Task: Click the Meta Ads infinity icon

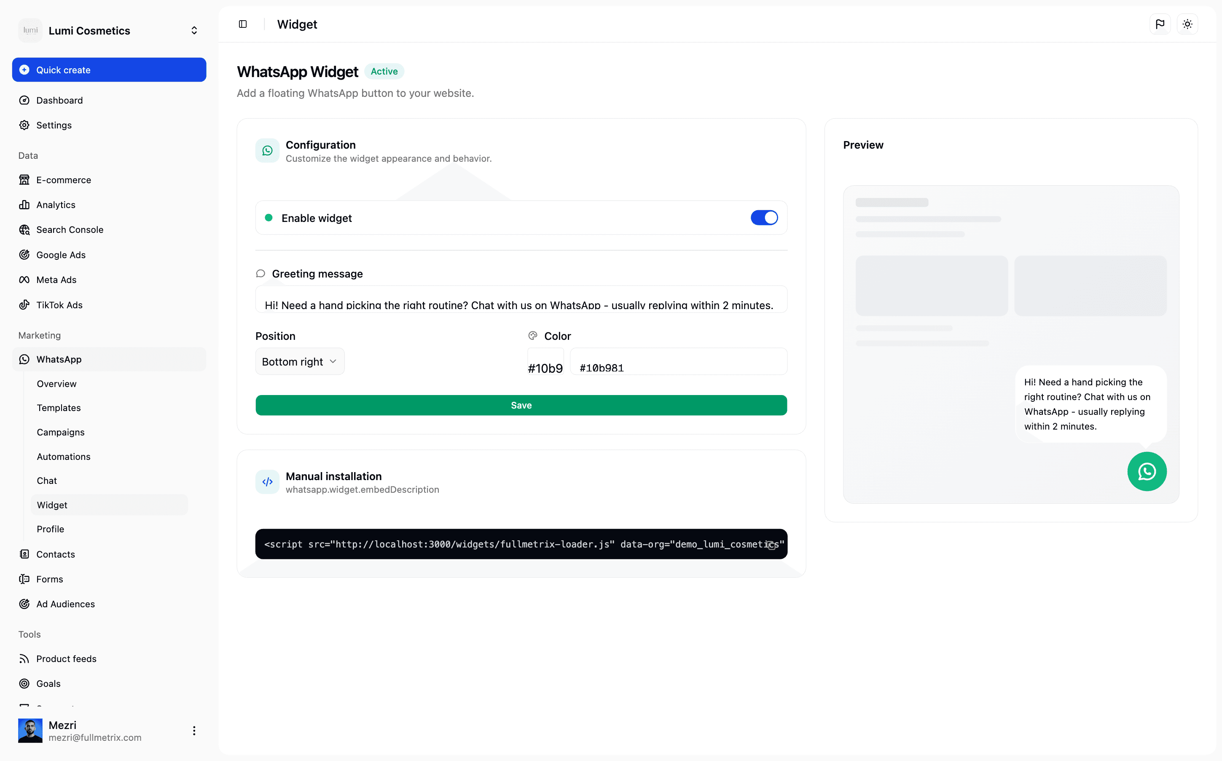Action: pyautogui.click(x=24, y=279)
